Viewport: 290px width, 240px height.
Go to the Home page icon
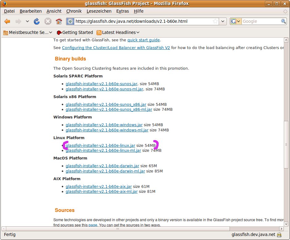click(59, 21)
